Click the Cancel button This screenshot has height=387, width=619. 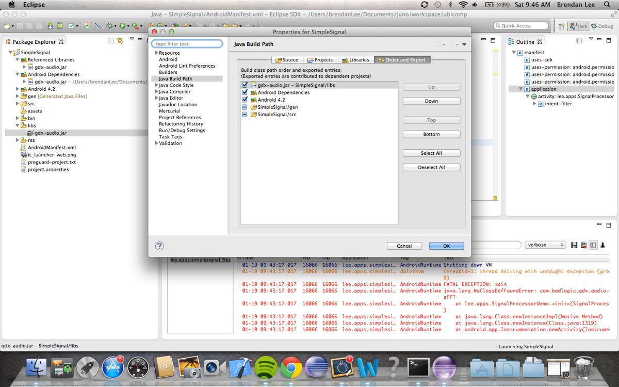(x=404, y=246)
